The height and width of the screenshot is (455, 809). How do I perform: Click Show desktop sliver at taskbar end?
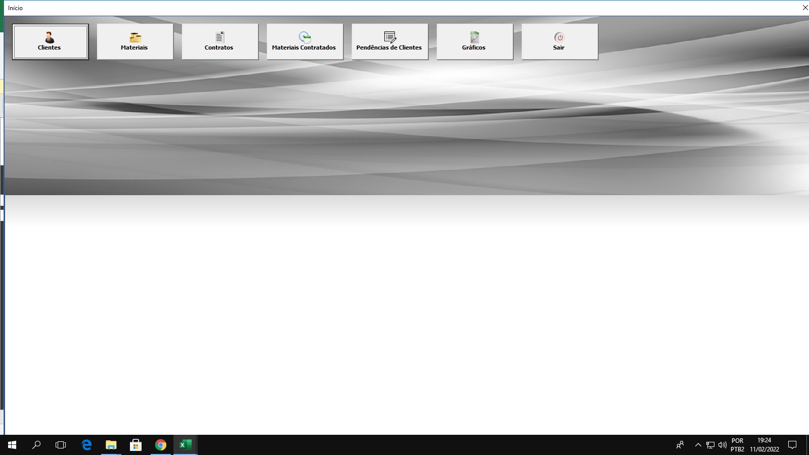pyautogui.click(x=807, y=445)
